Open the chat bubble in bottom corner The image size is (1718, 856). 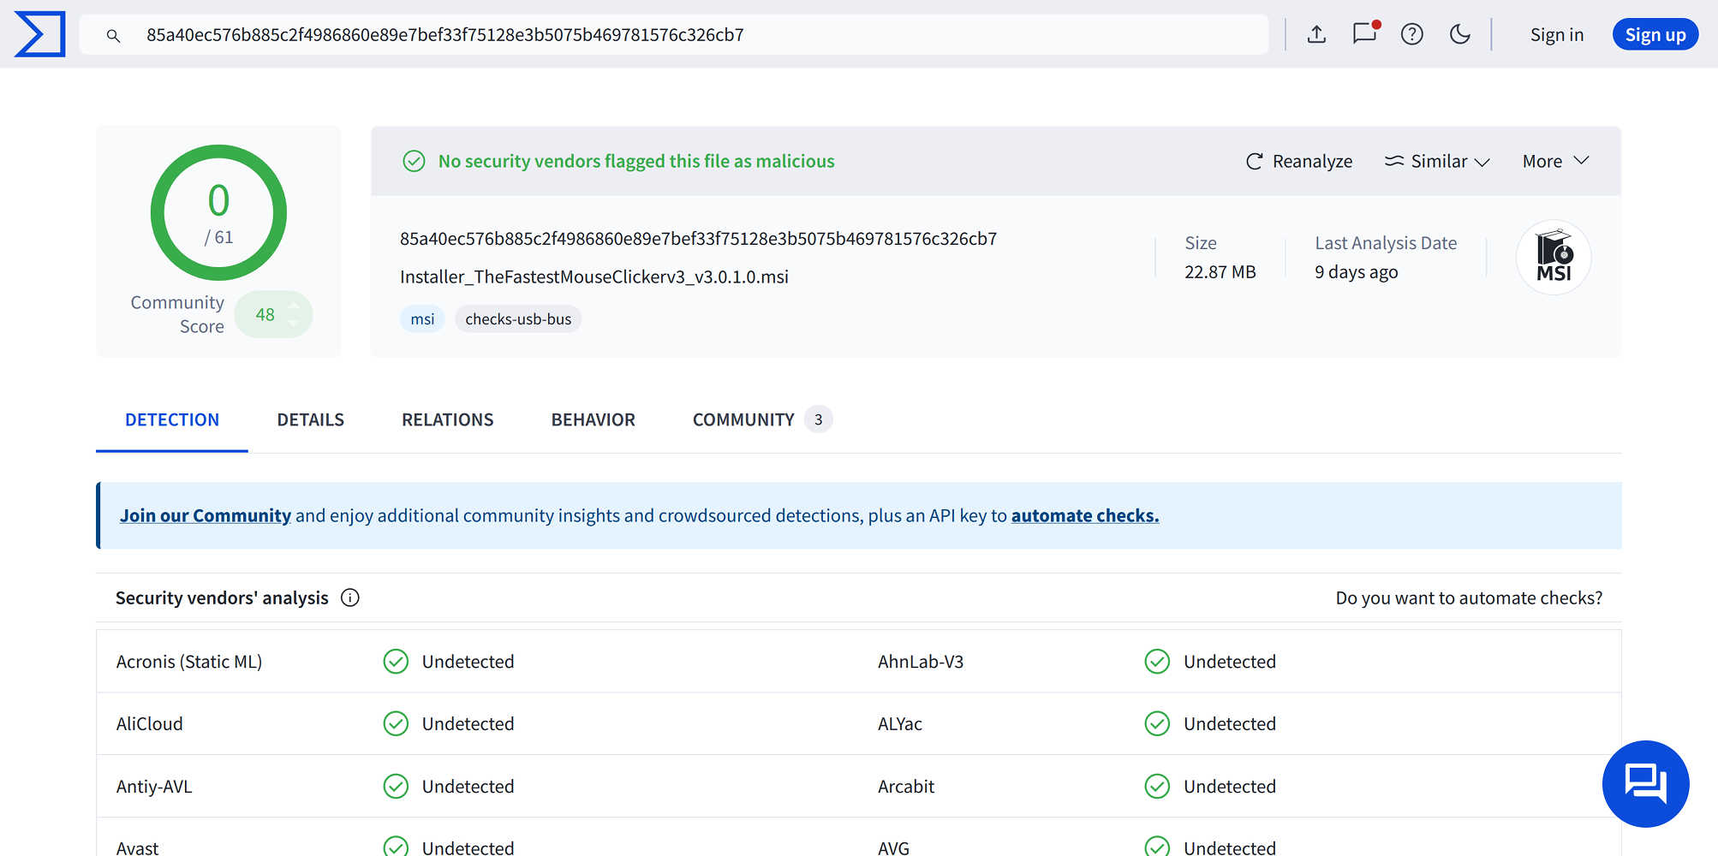pos(1644,783)
